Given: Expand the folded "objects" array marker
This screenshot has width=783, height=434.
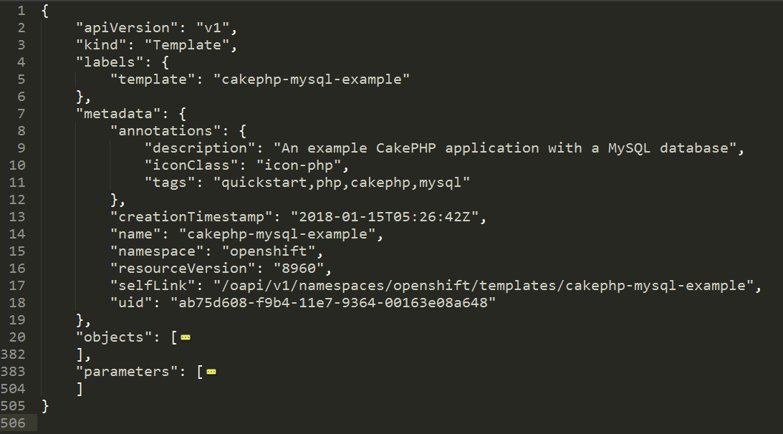Looking at the screenshot, I should coord(186,337).
